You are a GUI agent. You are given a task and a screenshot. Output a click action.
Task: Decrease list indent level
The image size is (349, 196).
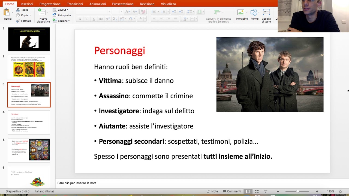tap(174, 12)
